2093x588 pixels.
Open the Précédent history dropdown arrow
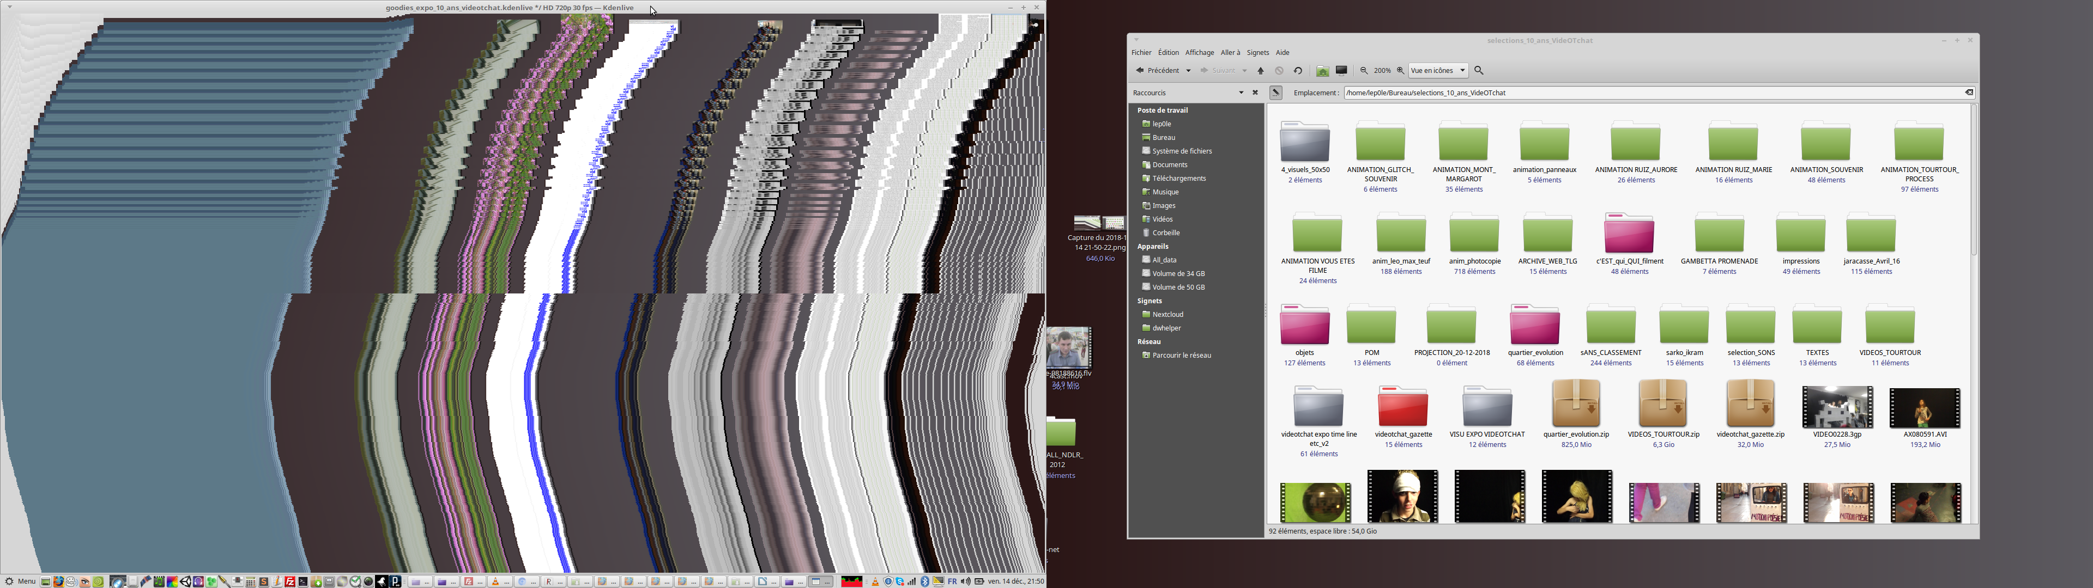(1189, 71)
